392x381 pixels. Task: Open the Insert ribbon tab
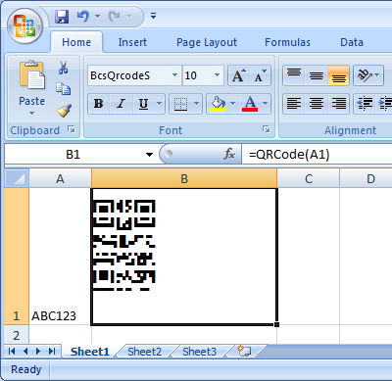click(132, 42)
